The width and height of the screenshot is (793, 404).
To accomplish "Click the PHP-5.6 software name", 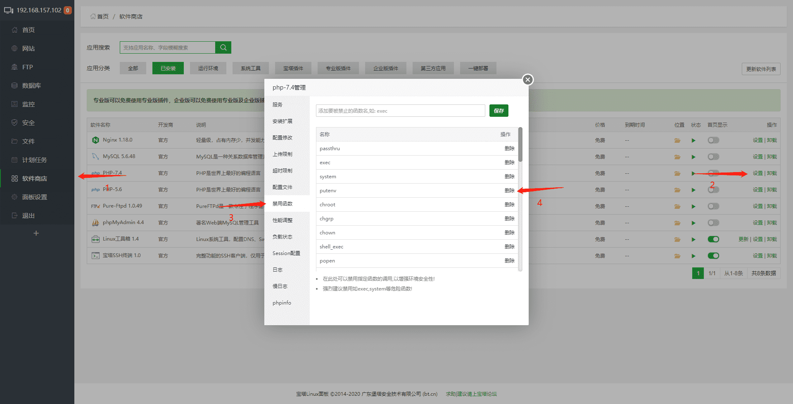I will (112, 189).
